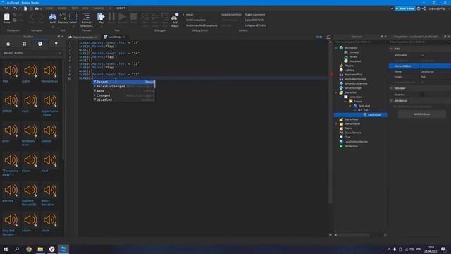Click the Properties filter input field
451x254 pixels.
coord(420,42)
